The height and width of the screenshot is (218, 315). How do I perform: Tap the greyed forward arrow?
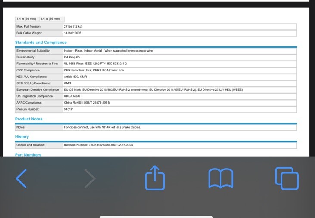90,178
